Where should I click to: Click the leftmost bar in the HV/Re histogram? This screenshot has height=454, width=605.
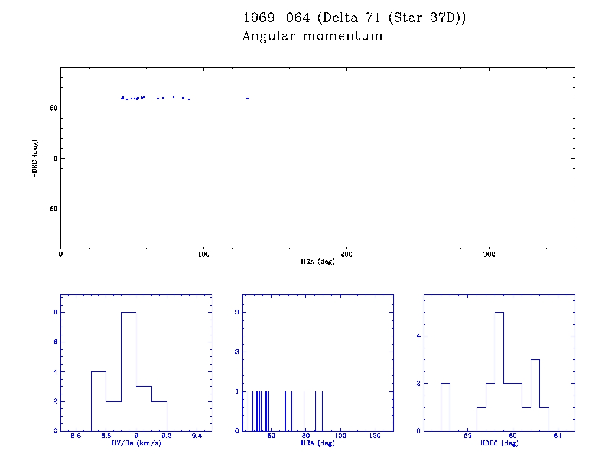[x=99, y=401]
